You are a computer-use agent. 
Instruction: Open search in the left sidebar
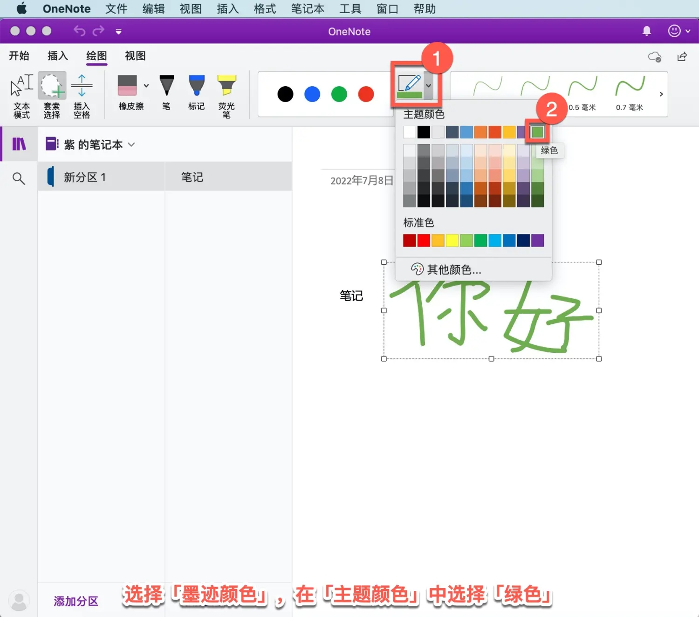pyautogui.click(x=18, y=178)
